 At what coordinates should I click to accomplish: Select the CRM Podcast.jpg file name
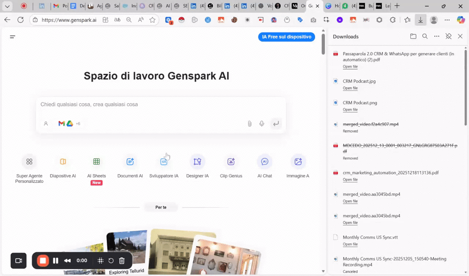click(x=359, y=81)
